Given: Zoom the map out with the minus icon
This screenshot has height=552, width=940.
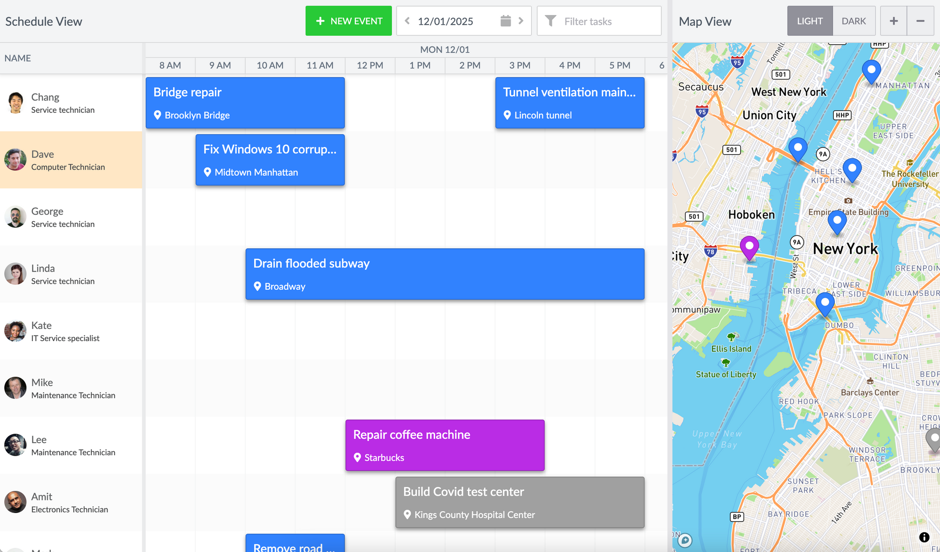Looking at the screenshot, I should 921,21.
